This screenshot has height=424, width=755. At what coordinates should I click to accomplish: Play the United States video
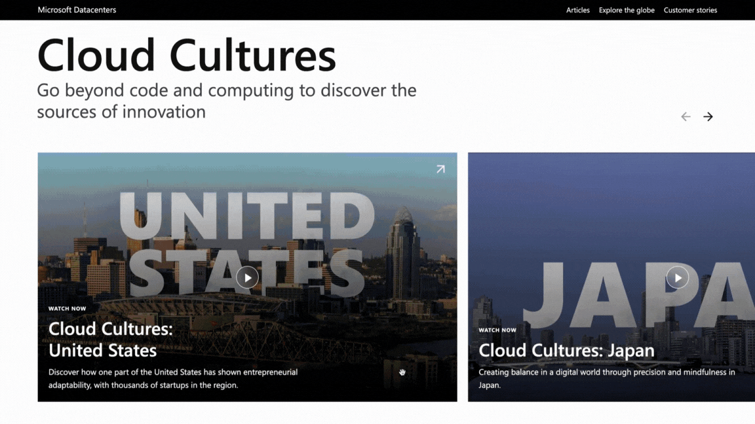tap(247, 277)
